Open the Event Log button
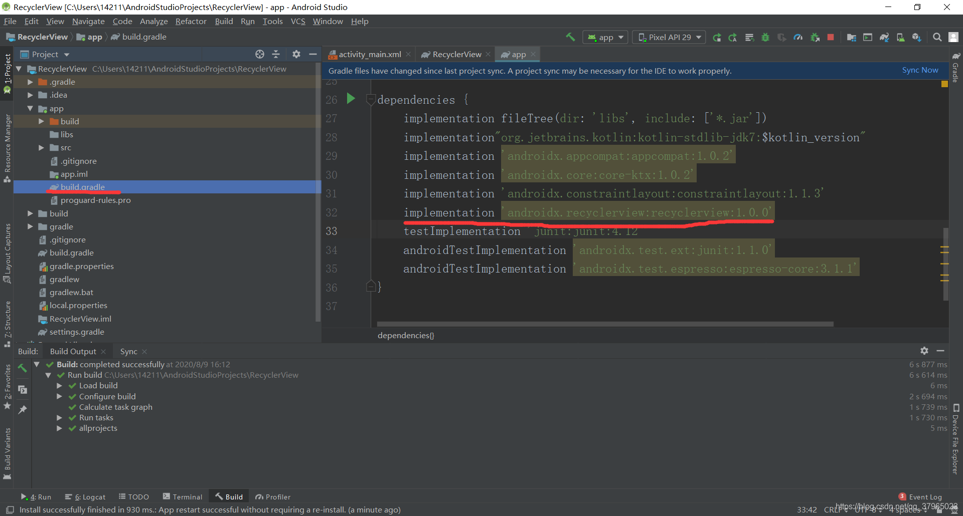The image size is (963, 516). pyautogui.click(x=920, y=497)
